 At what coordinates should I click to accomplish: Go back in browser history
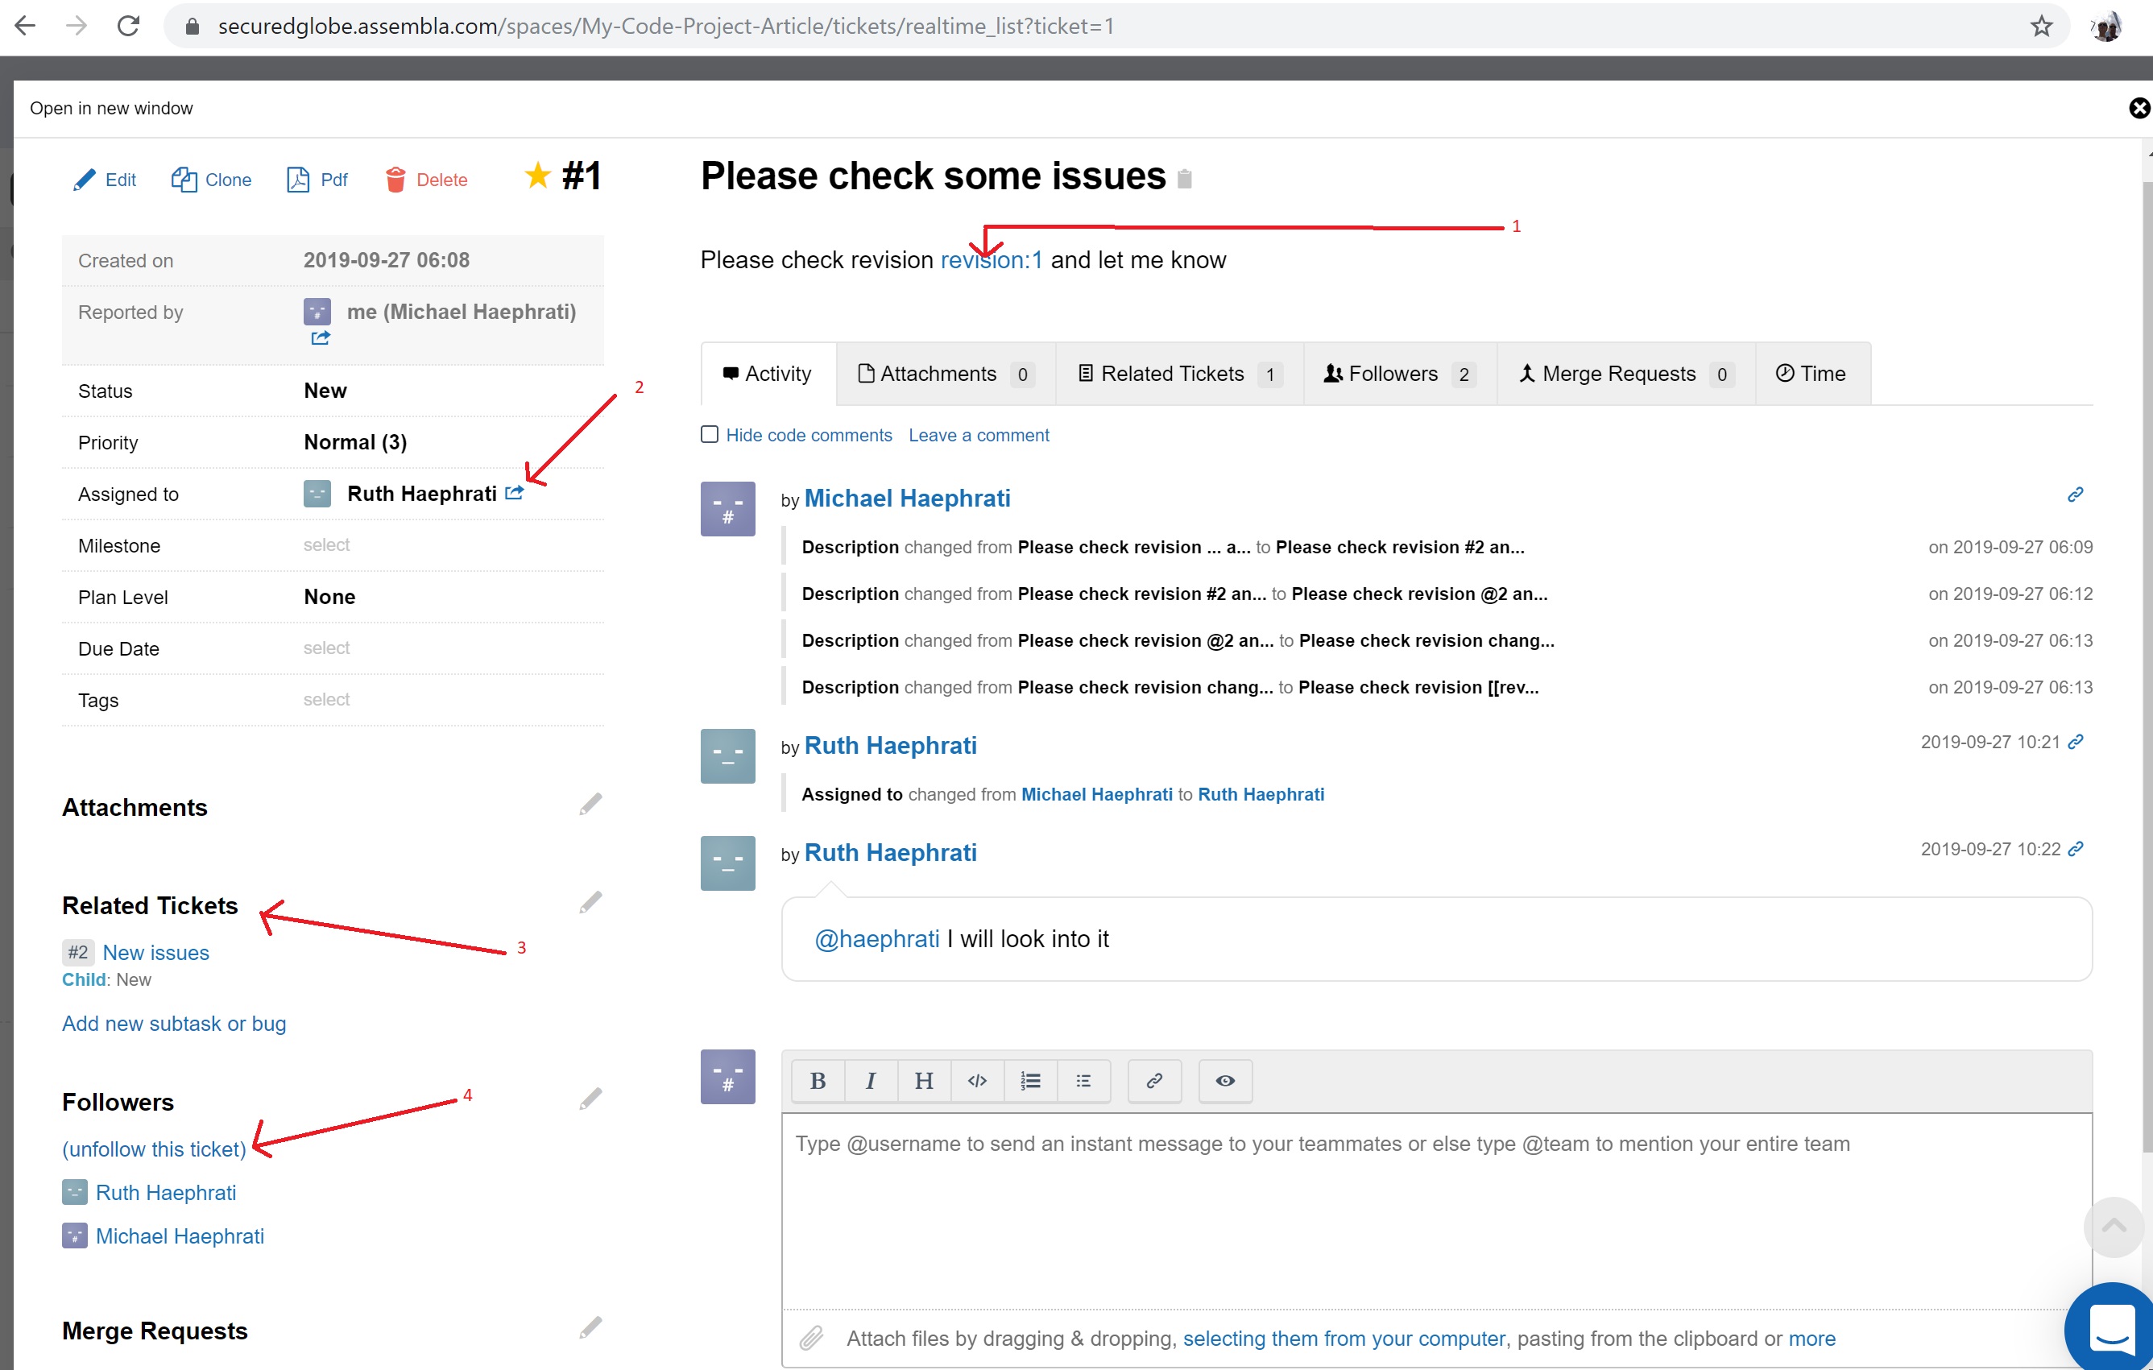25,26
